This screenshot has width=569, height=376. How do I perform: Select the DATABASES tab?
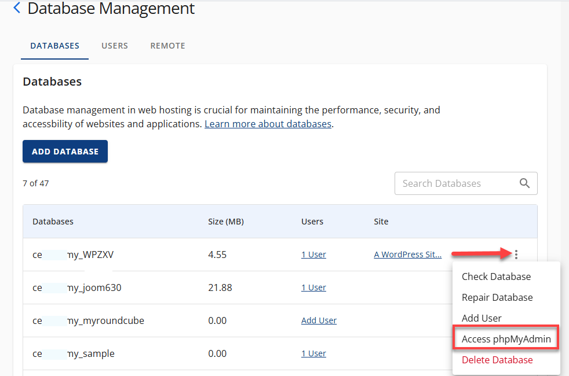pos(54,45)
